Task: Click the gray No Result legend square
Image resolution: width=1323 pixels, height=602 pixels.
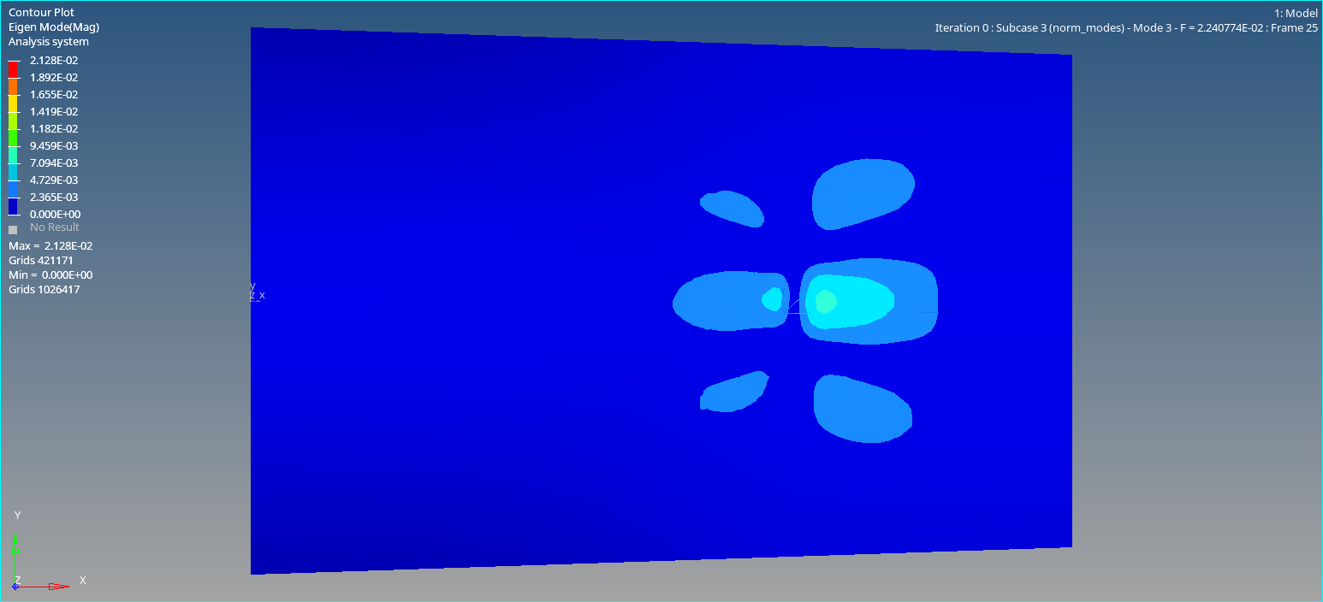Action: pos(13,229)
